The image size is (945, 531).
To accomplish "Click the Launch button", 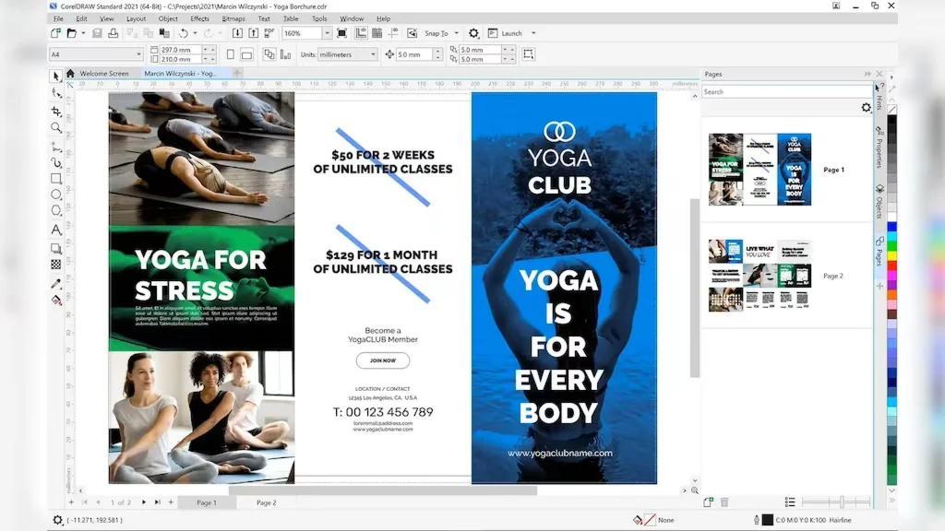I will point(505,33).
